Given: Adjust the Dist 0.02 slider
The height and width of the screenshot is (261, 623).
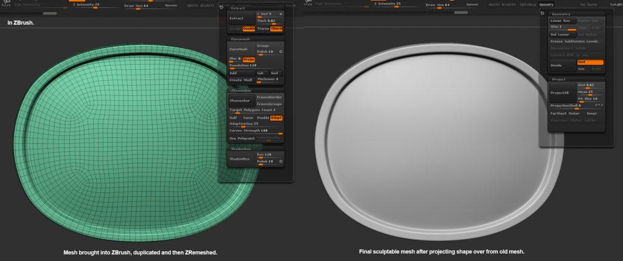Looking at the screenshot, I should pyautogui.click(x=591, y=86).
